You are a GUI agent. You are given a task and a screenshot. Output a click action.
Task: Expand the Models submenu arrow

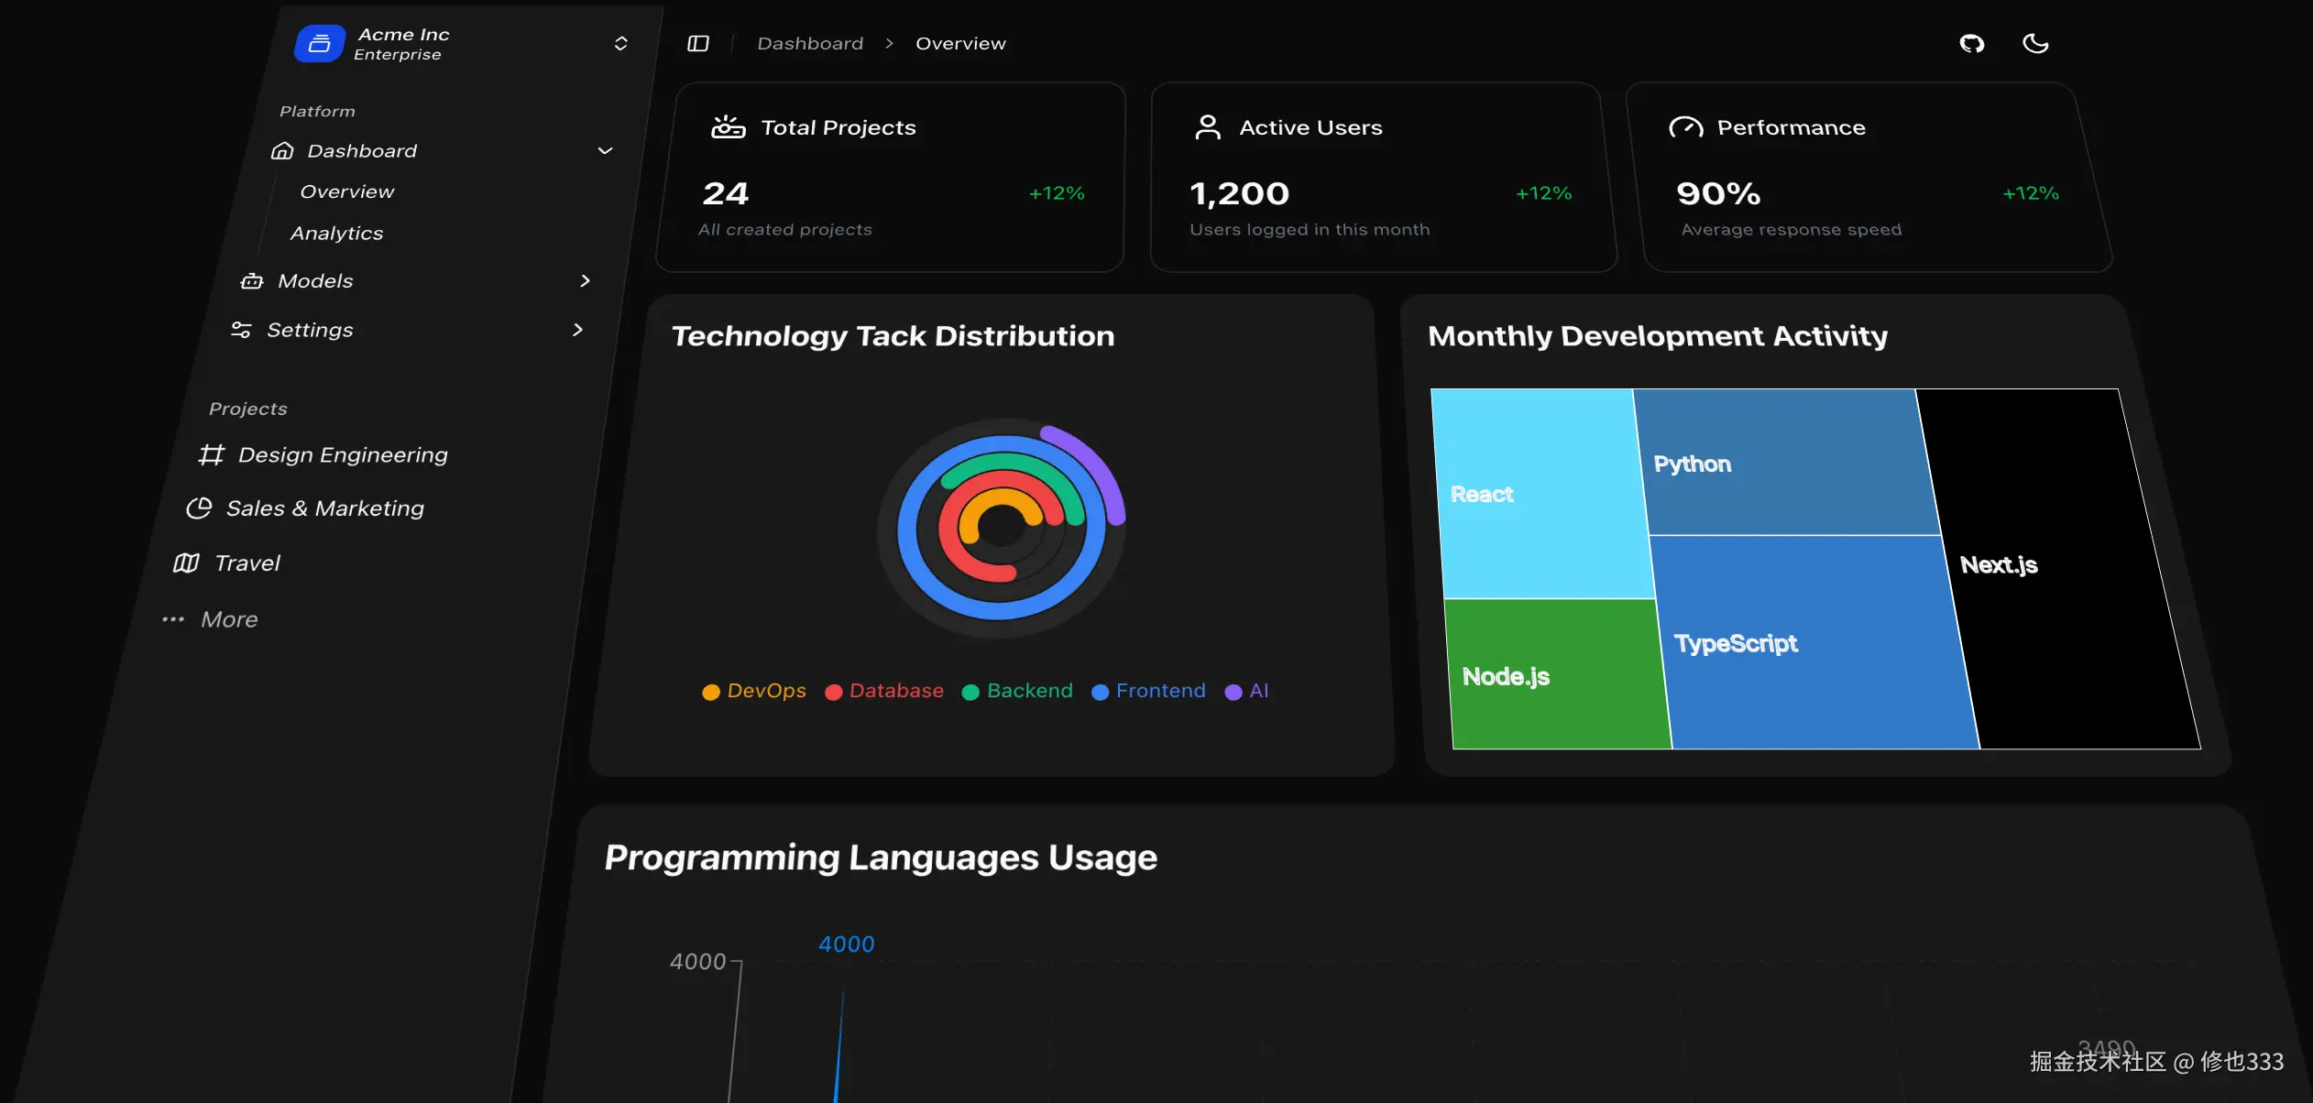[x=586, y=280]
